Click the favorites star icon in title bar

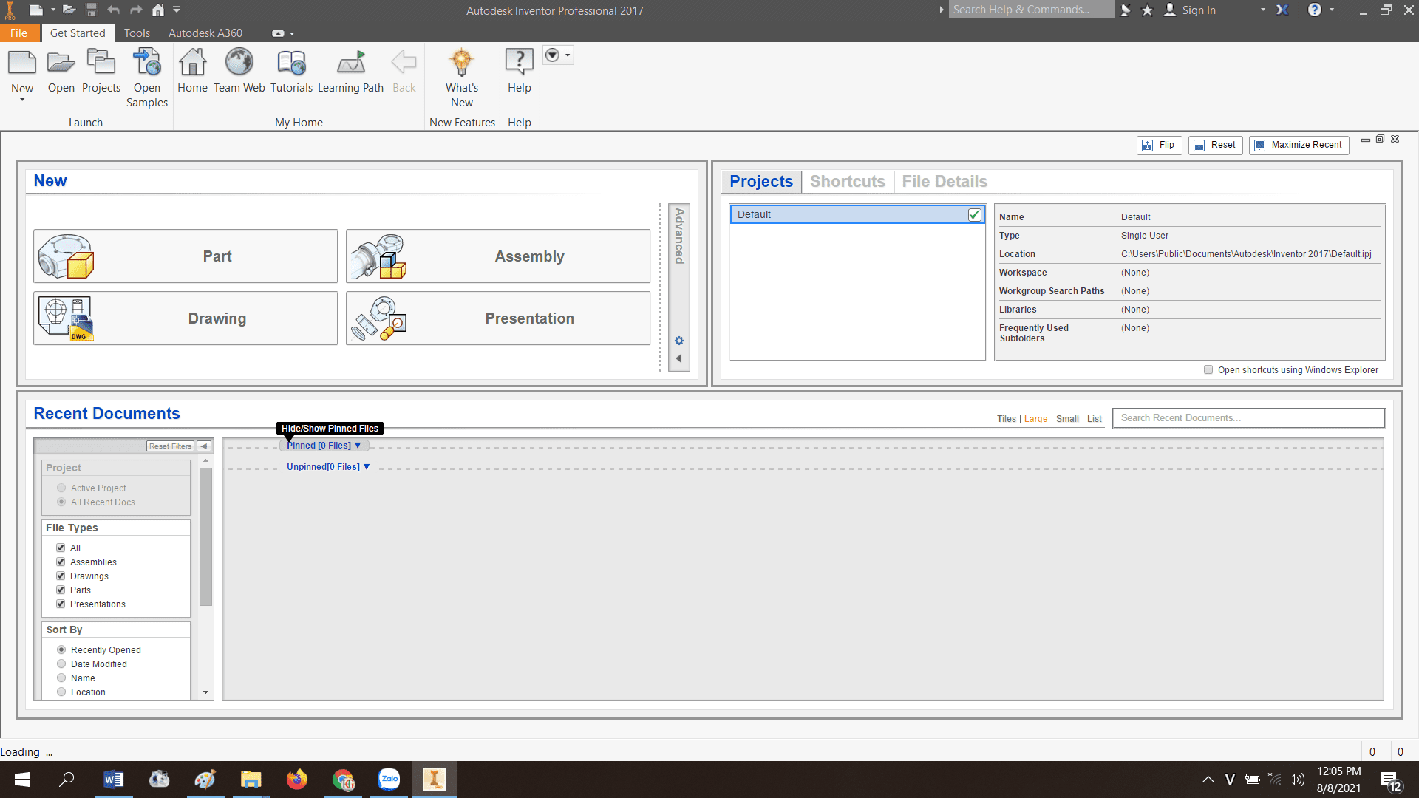point(1147,10)
